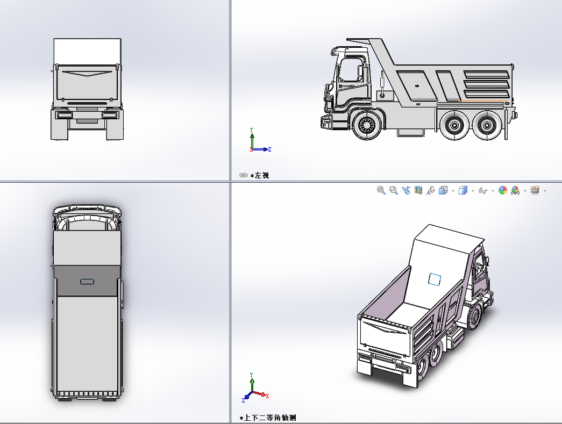Click the *左视 view label
Screen dimensions: 562x424
point(260,175)
